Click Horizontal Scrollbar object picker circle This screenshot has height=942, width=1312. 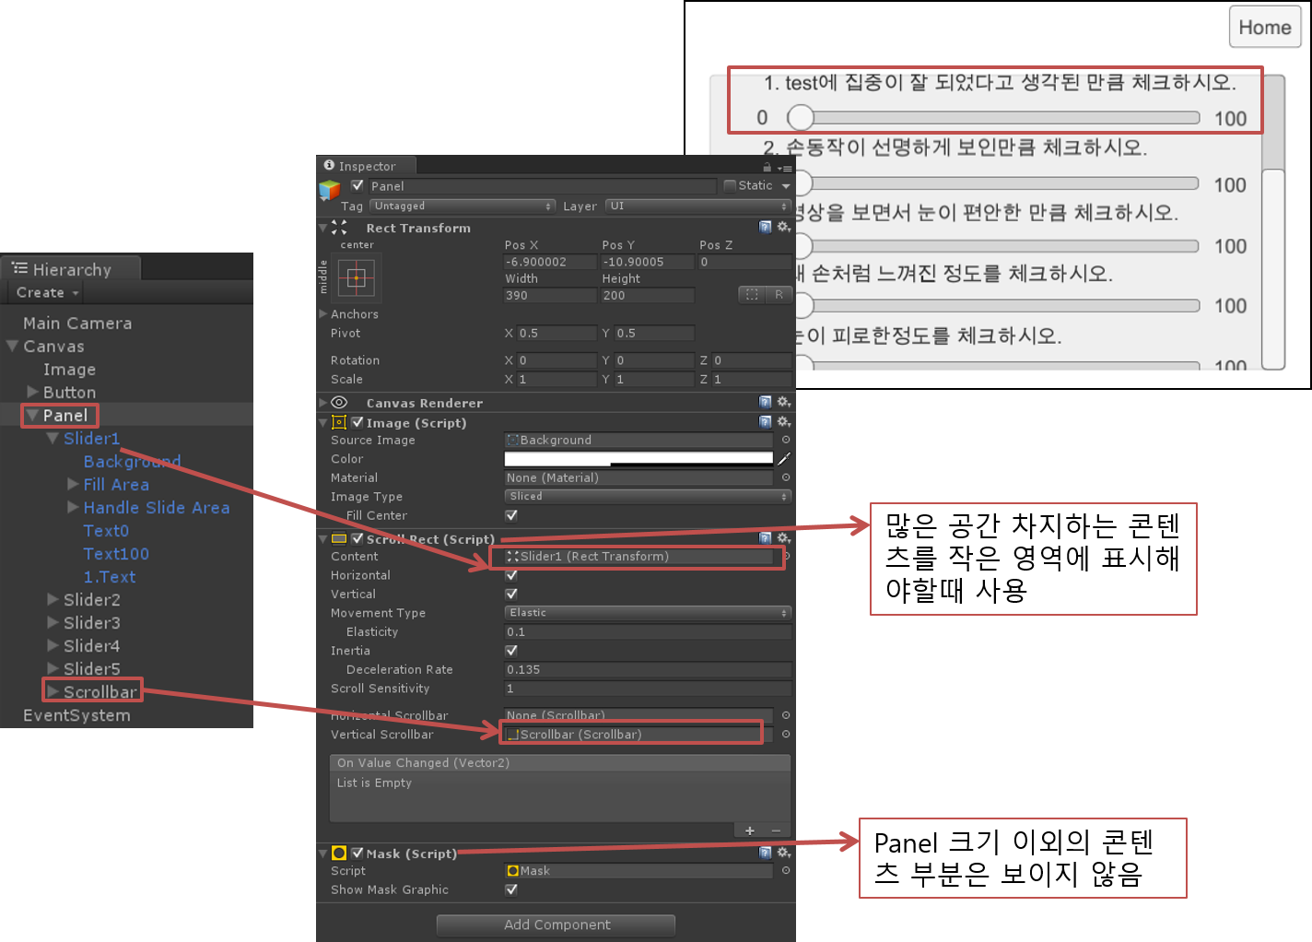click(786, 715)
